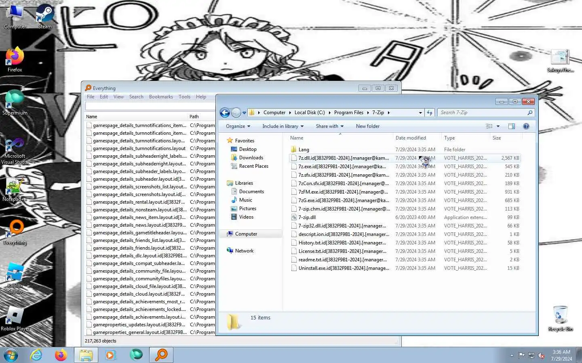Image resolution: width=582 pixels, height=363 pixels.
Task: Open Search menu in Everything
Action: pos(136,97)
